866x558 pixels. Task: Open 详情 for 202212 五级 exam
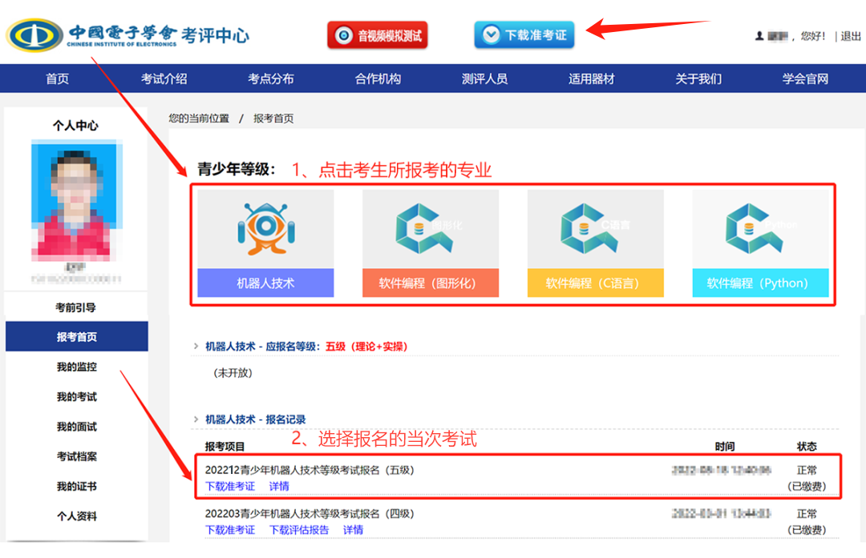pyautogui.click(x=279, y=486)
